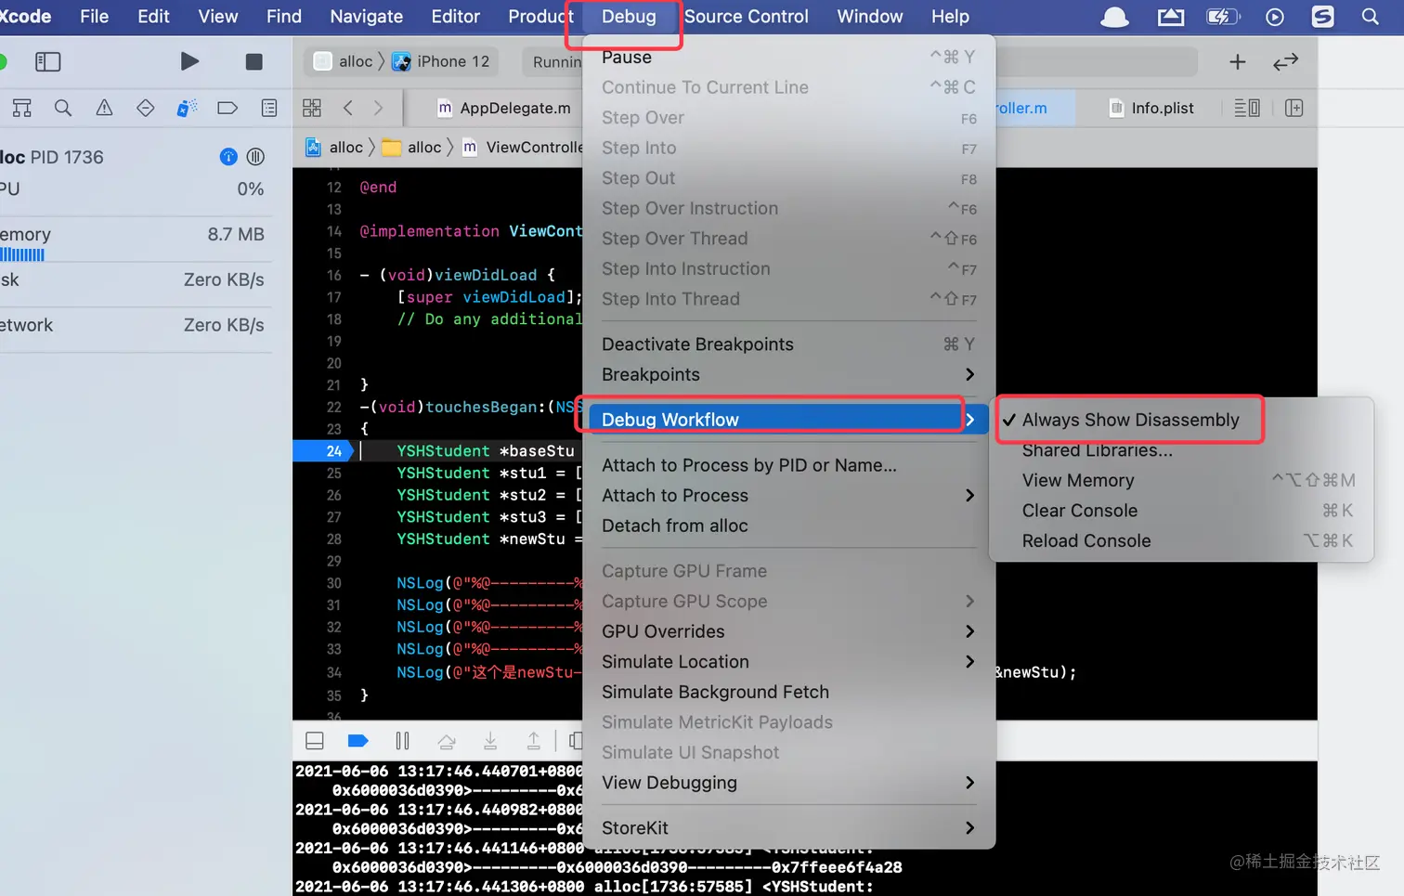Viewport: 1404px width, 896px height.
Task: Expand the View Debugging submenu
Action: point(788,783)
